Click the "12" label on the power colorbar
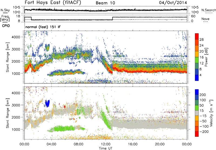This screenshot has height=150, width=216. [x=201, y=63]
